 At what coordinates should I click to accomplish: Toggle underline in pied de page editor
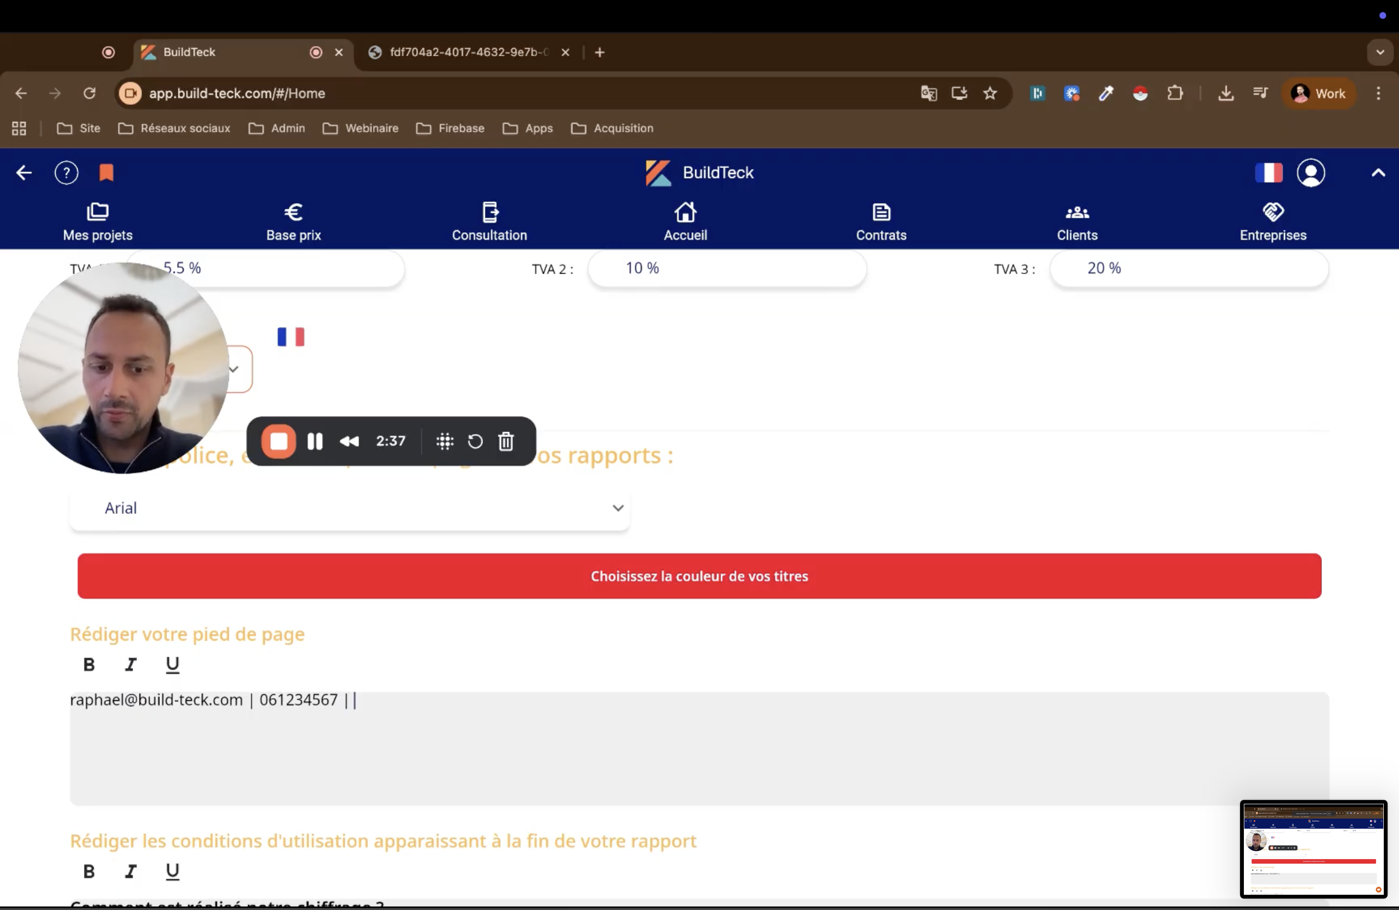(x=172, y=665)
